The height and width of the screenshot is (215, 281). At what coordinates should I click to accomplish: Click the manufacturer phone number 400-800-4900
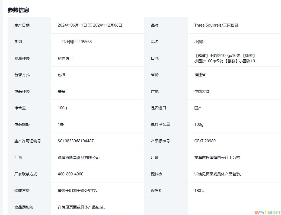[71, 174]
